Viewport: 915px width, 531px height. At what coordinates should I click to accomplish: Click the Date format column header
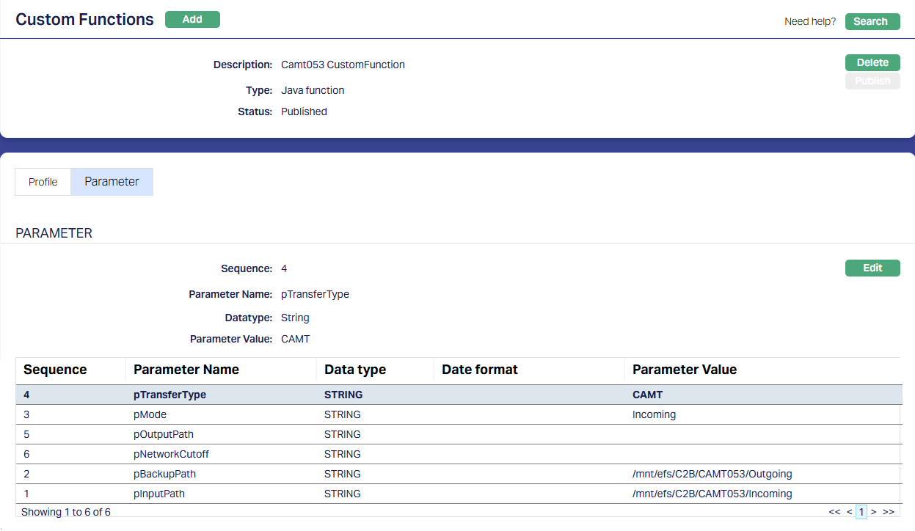[x=480, y=370]
